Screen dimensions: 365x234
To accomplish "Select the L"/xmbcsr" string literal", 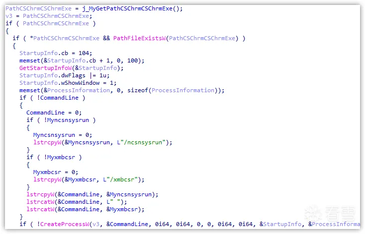I will point(120,179).
